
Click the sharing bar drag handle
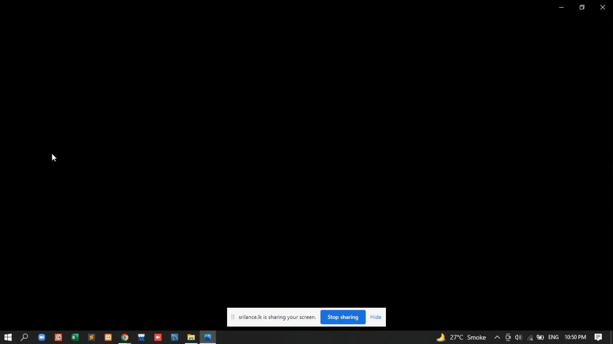click(232, 317)
